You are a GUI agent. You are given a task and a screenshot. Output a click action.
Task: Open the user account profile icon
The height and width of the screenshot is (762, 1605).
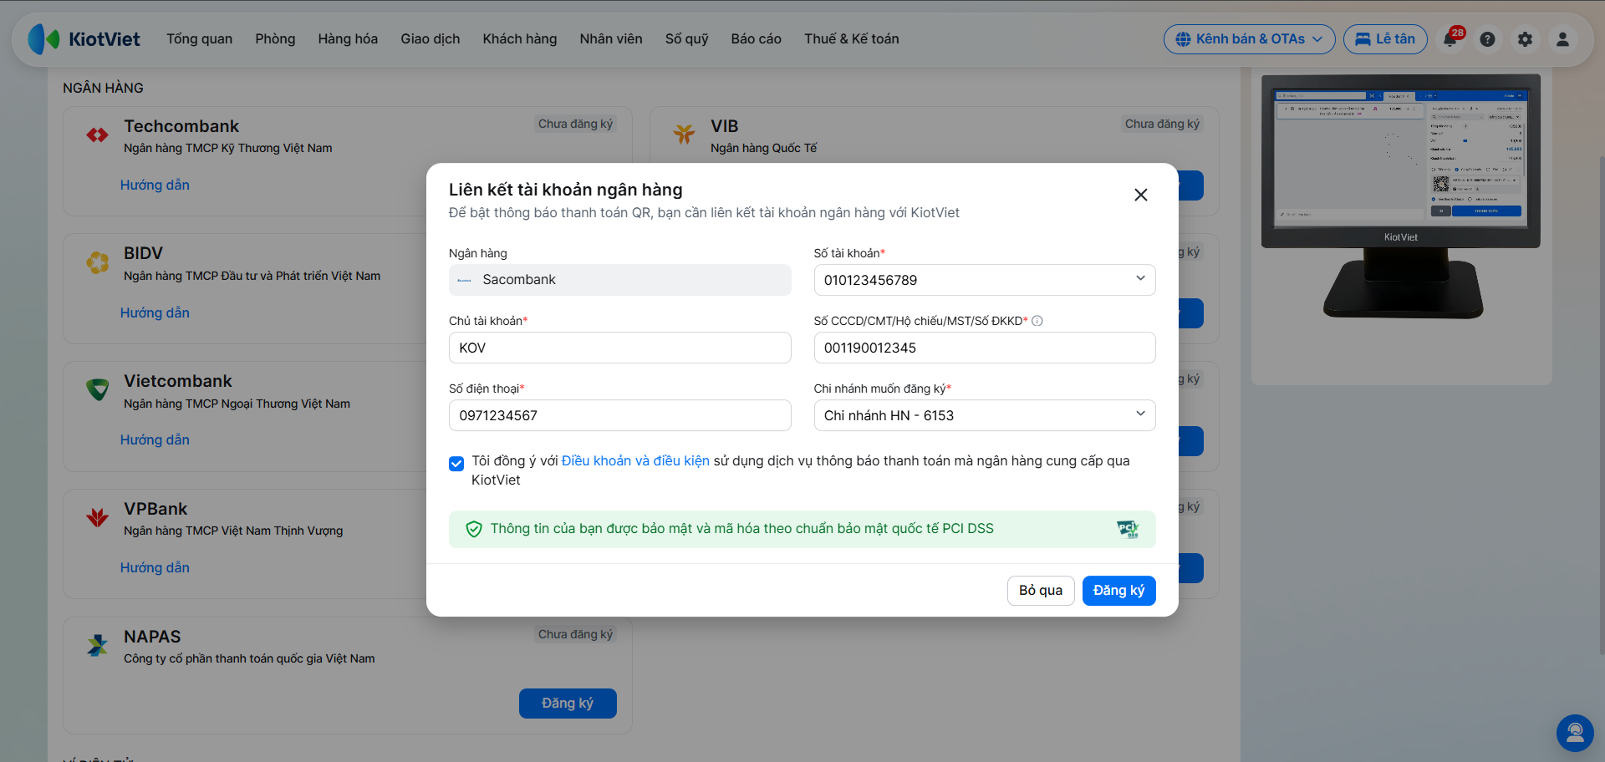coord(1562,39)
